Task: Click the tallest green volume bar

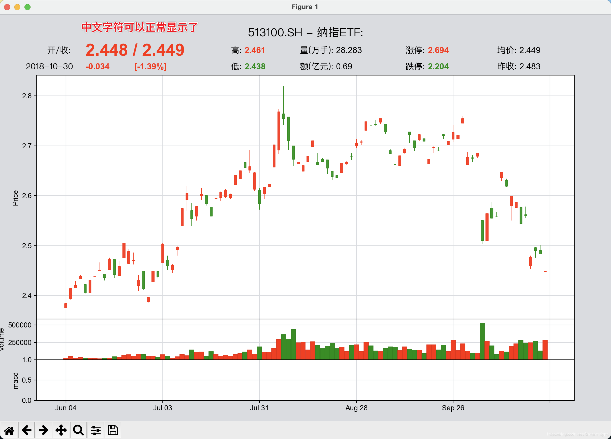Action: pos(482,341)
